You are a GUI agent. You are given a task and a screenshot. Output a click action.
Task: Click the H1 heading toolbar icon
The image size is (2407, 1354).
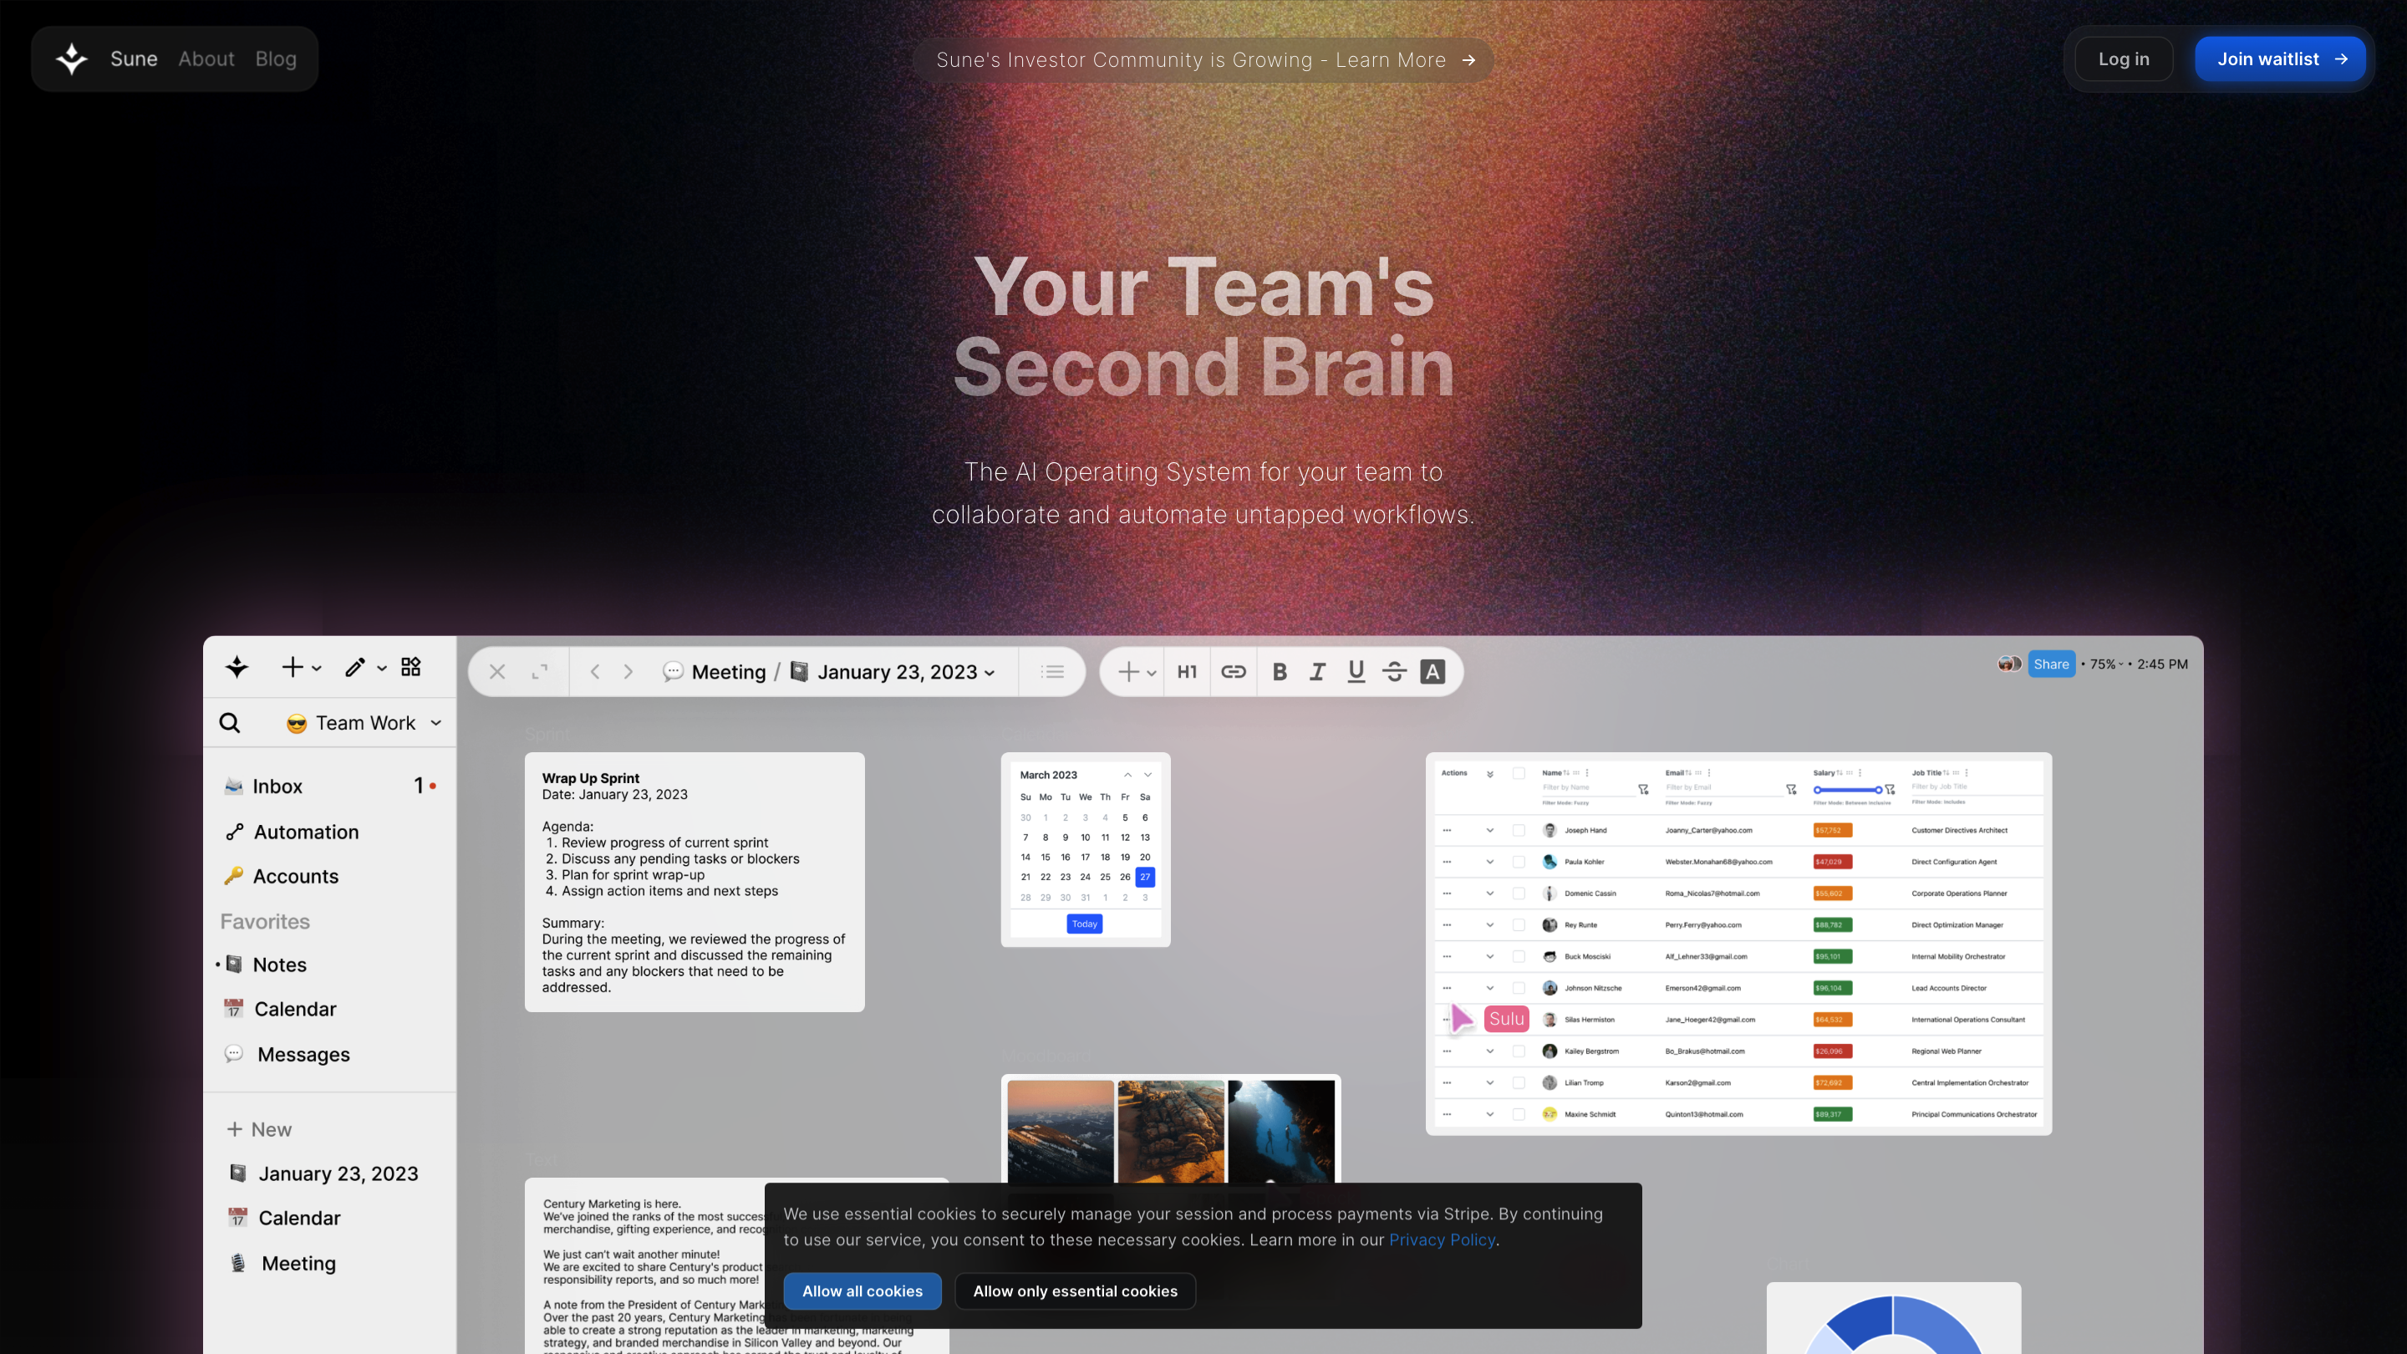point(1187,672)
